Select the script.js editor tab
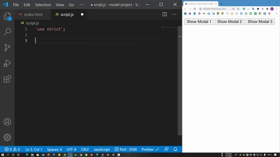Image resolution: width=280 pixels, height=157 pixels. 67,14
